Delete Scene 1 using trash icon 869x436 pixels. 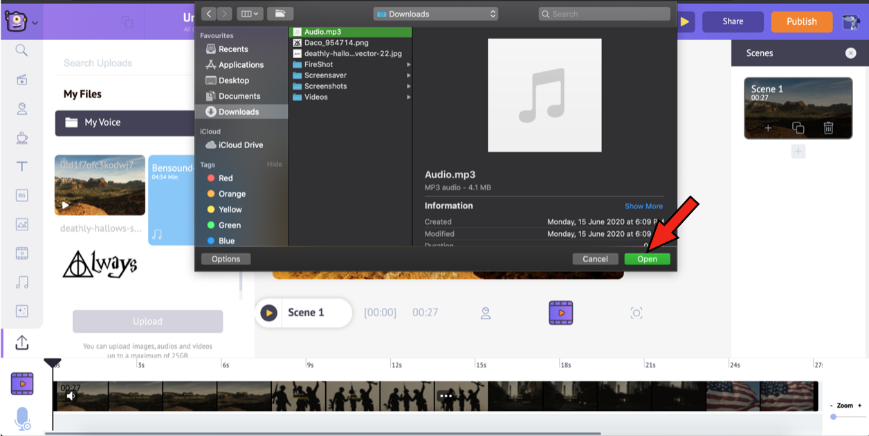pos(828,128)
